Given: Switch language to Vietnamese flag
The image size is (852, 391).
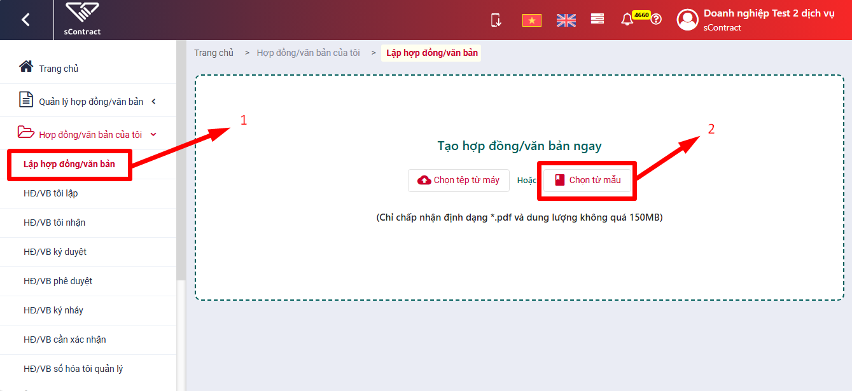Looking at the screenshot, I should 531,20.
